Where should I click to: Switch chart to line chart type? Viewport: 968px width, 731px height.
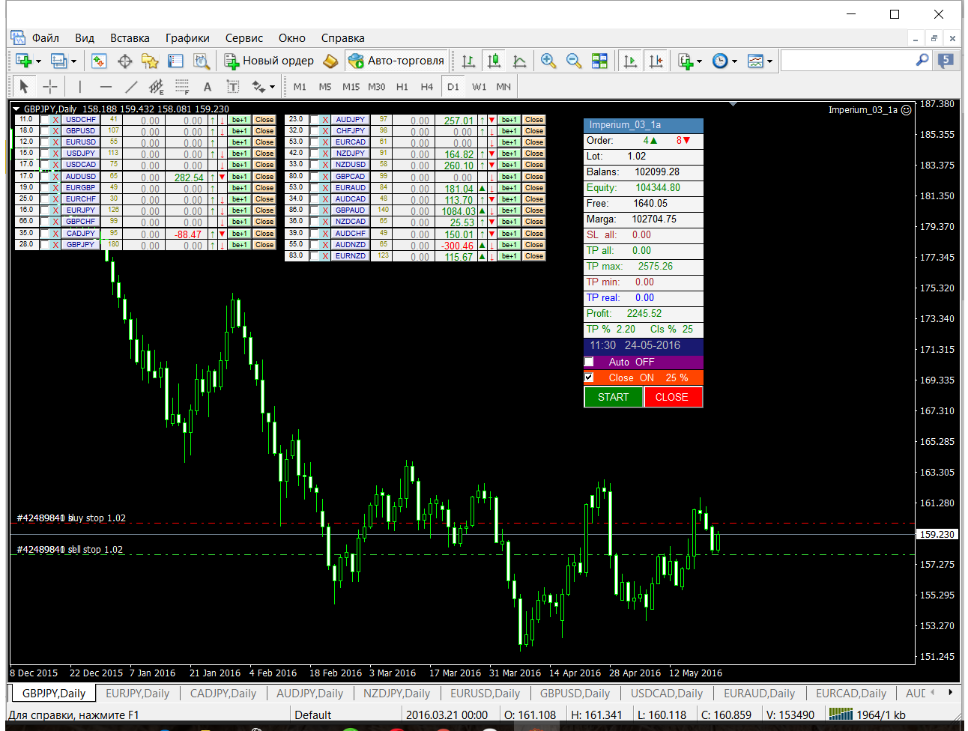[519, 61]
